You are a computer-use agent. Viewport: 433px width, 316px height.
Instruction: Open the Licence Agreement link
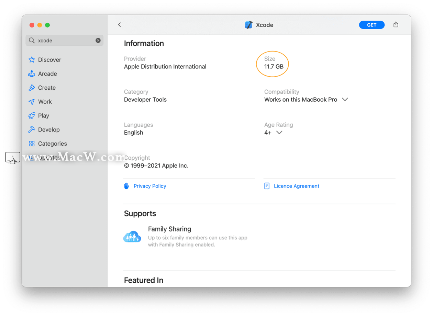(x=297, y=186)
